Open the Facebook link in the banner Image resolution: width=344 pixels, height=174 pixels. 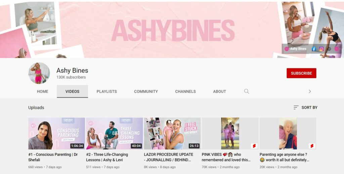(314, 49)
